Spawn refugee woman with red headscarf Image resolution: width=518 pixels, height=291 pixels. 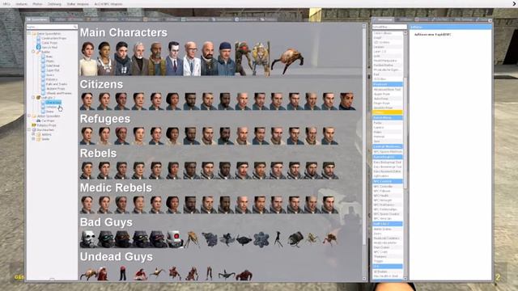pos(122,136)
